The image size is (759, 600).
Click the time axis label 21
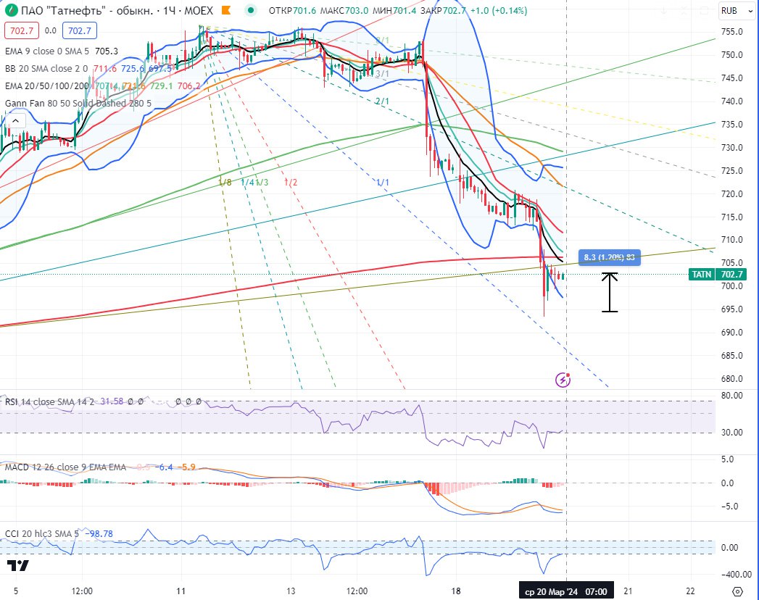tap(628, 591)
